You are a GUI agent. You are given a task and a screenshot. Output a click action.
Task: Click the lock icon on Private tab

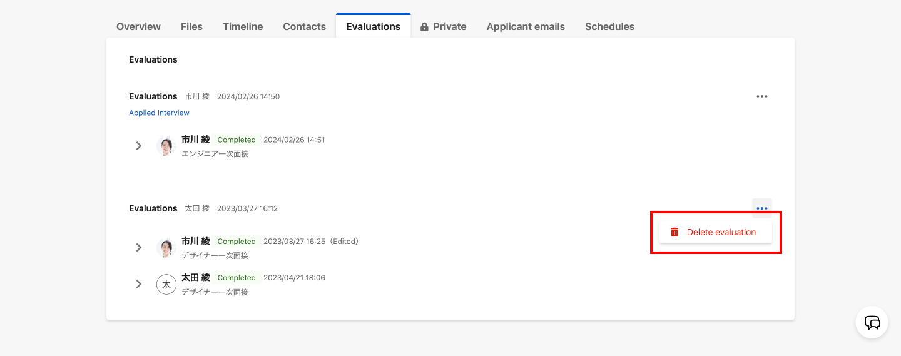[x=424, y=27]
